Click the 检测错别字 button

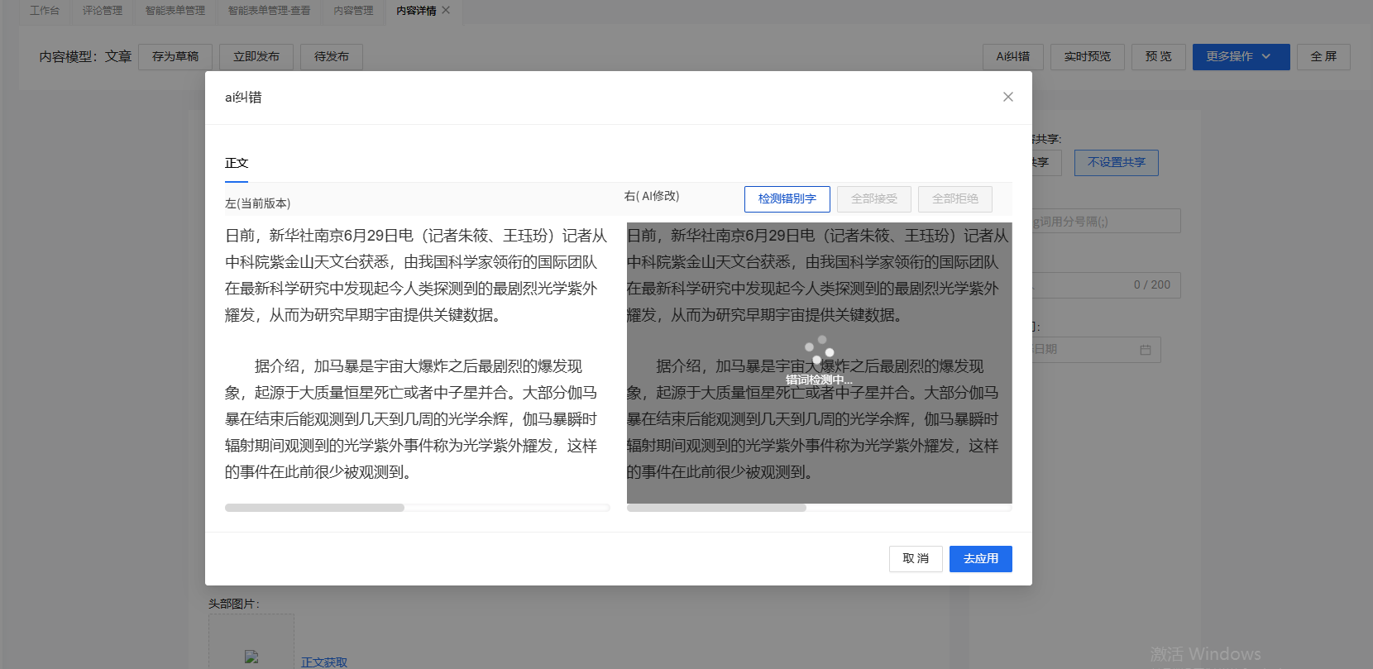[787, 198]
